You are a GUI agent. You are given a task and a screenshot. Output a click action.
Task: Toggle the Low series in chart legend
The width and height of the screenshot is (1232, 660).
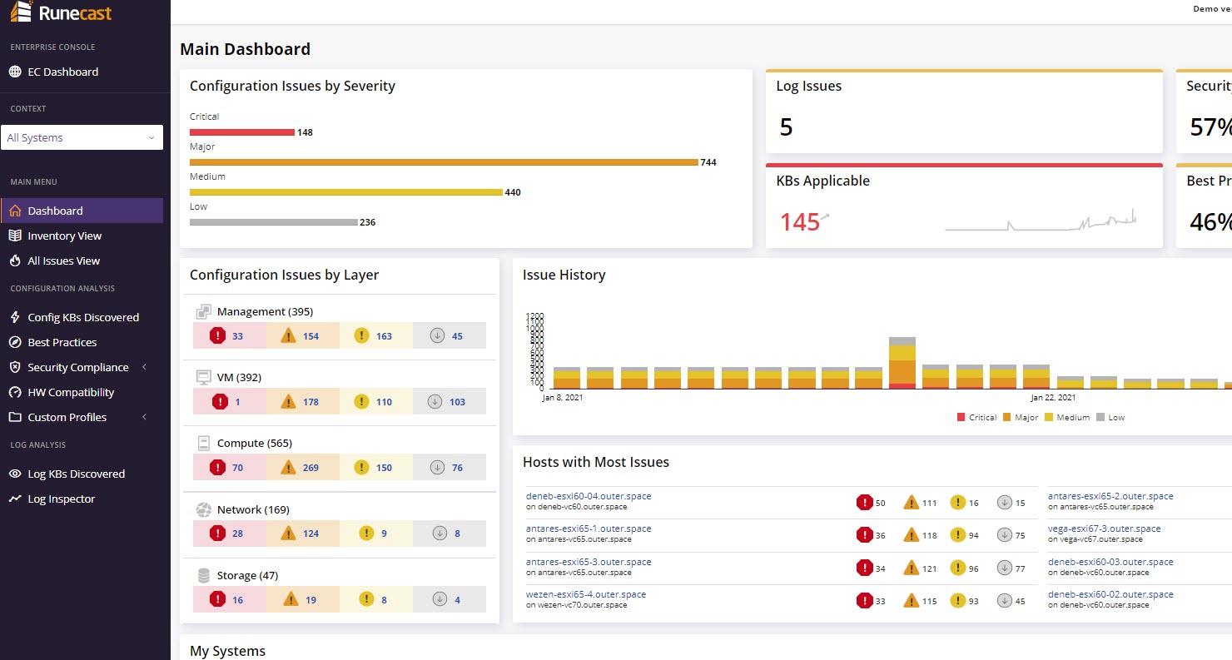[x=1110, y=417]
